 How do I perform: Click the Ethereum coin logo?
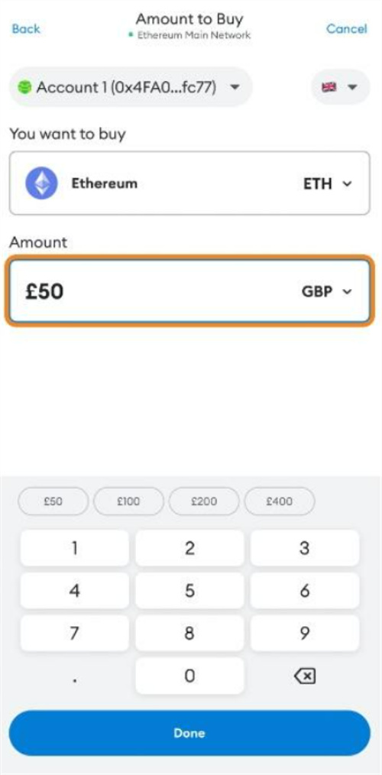[41, 183]
